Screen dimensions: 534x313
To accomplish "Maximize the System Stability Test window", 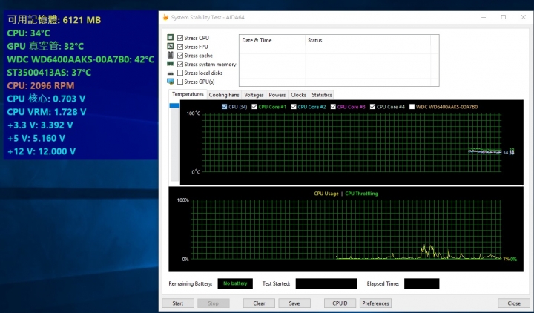I will 503,17.
